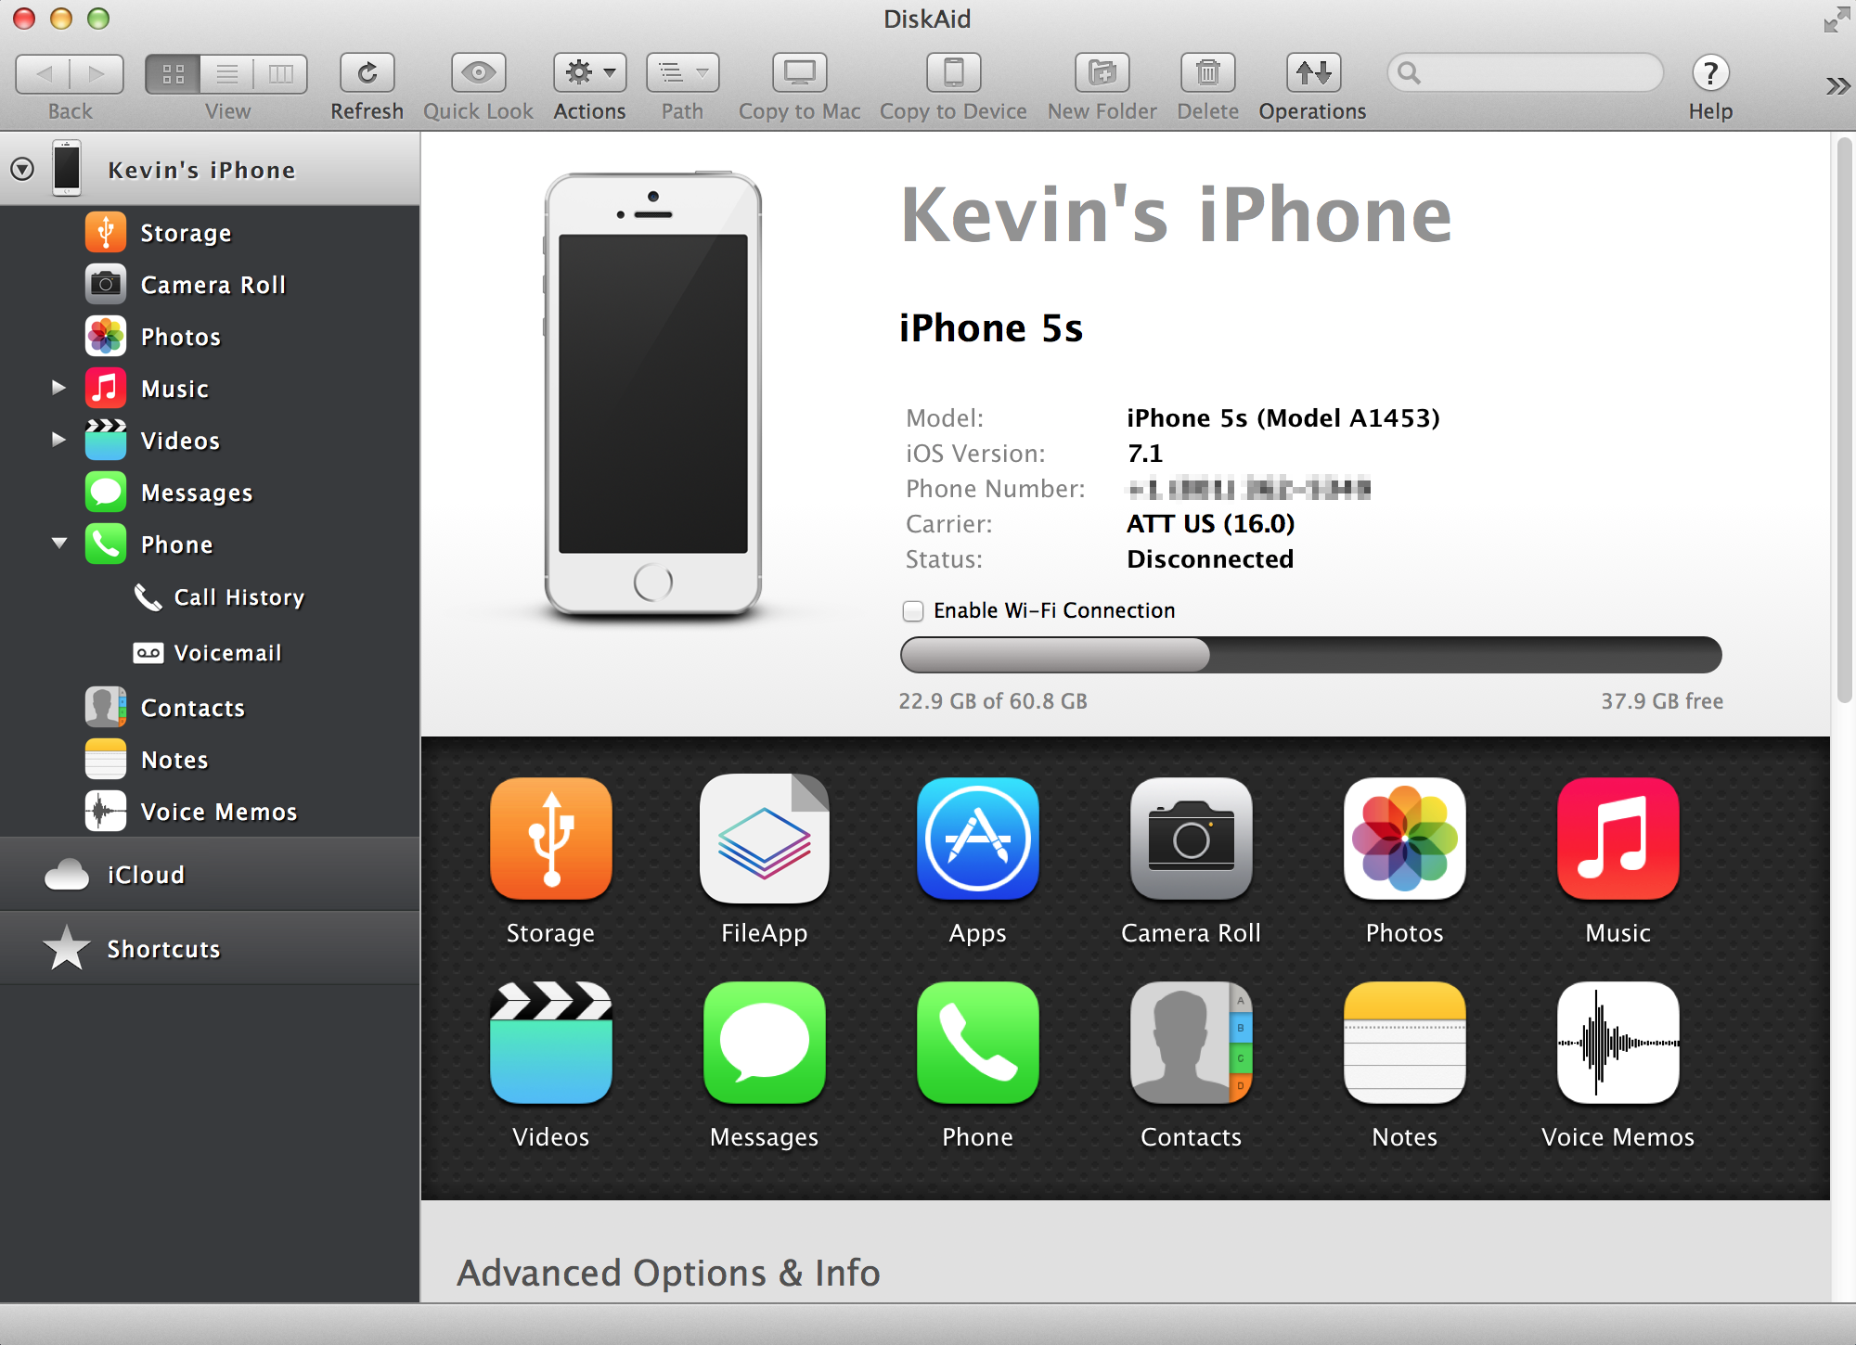Click the Delete trash icon
Image resolution: width=1856 pixels, height=1345 pixels.
tap(1207, 73)
